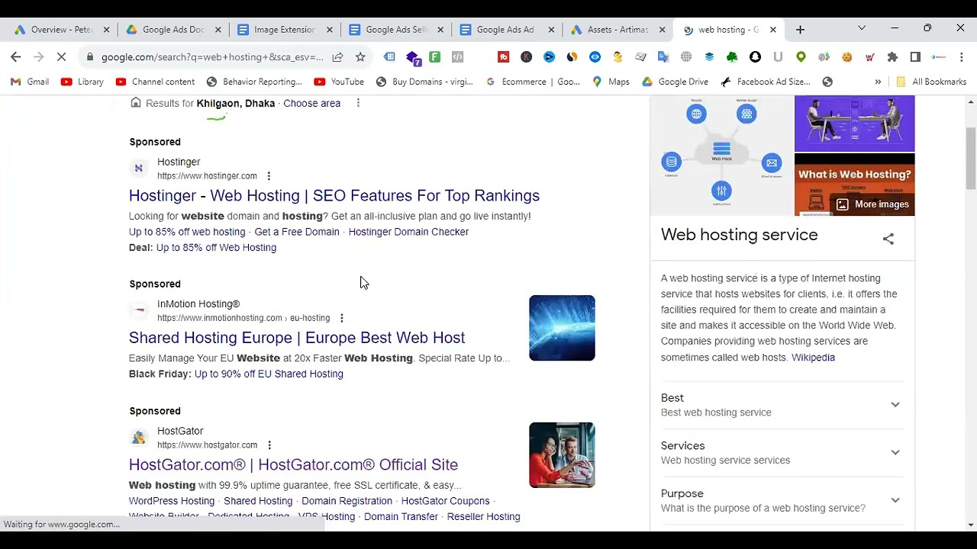
Task: Open the Buy Domains bookmark
Action: tap(424, 82)
